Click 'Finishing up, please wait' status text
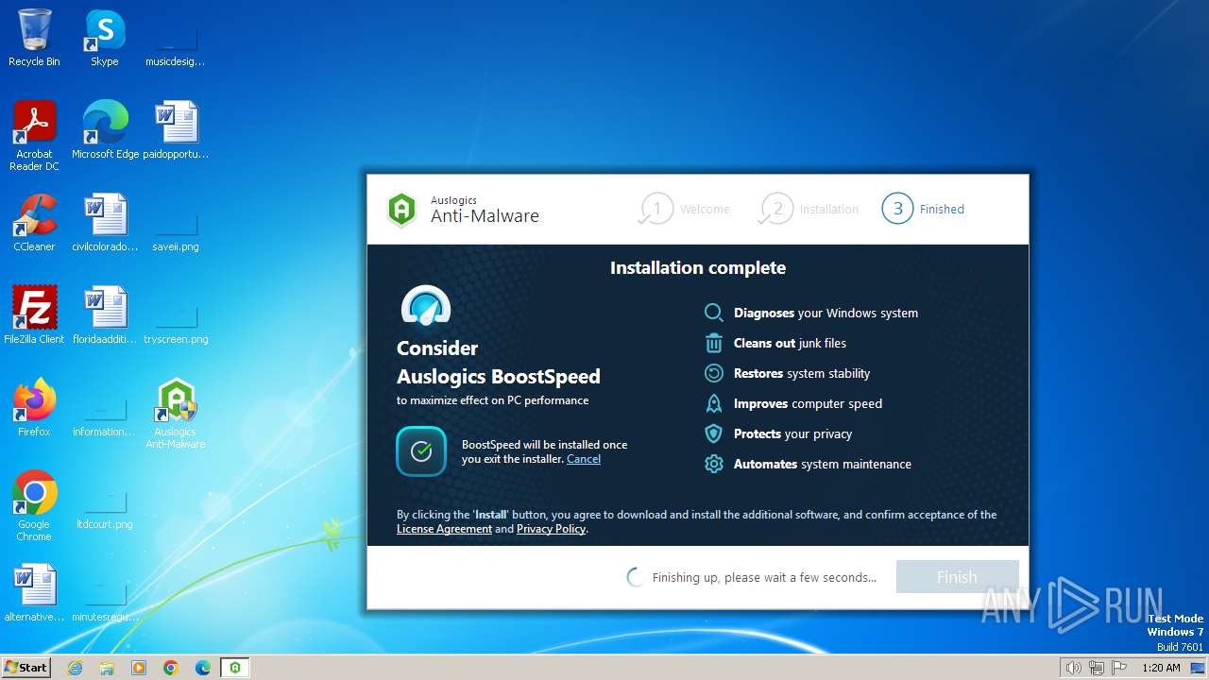The height and width of the screenshot is (680, 1209). [764, 577]
